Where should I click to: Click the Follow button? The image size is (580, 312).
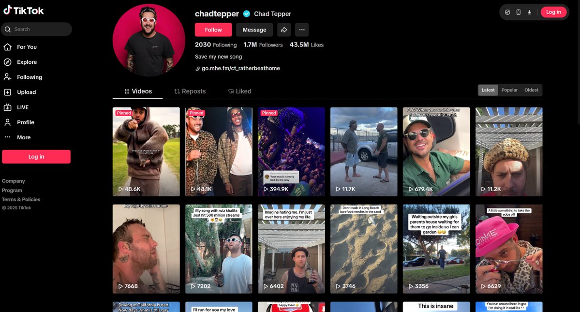click(x=213, y=30)
